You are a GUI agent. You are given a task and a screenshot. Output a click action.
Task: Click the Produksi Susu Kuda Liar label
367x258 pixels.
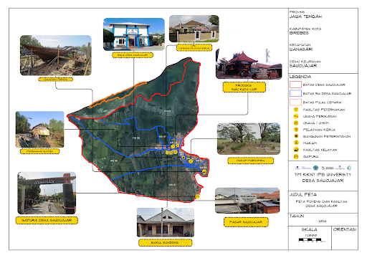click(x=244, y=87)
